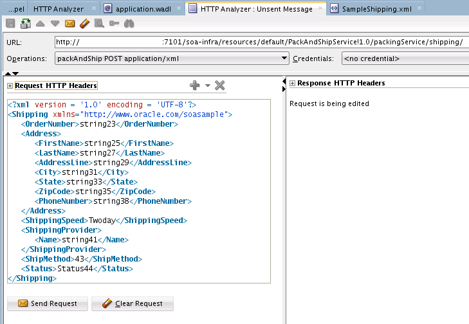Click the save floppy disk toolbar icon

tap(10, 24)
